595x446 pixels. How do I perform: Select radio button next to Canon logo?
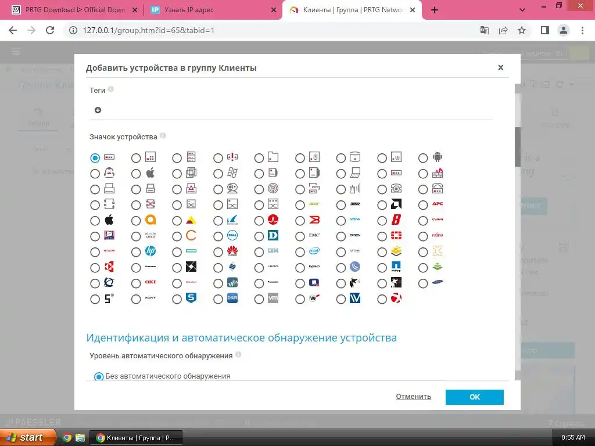click(423, 221)
